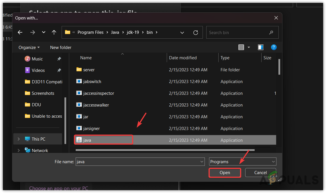Open the Programs file type dropdown
326x193 pixels.
(242, 162)
